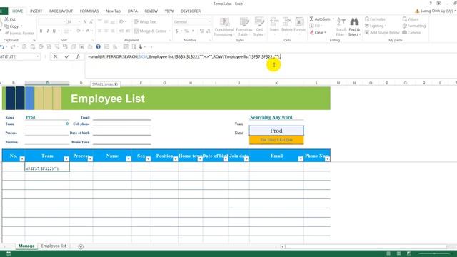Image resolution: width=457 pixels, height=257 pixels.
Task: Click the Copy icon
Action: coord(6,26)
